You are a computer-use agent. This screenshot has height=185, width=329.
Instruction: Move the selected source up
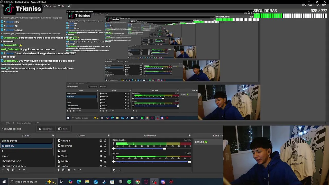point(75,170)
